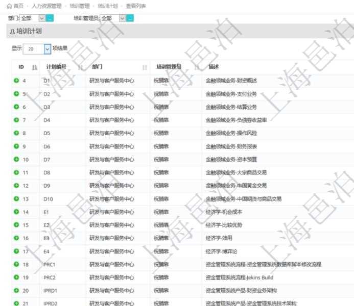Click the blue button next to 部门 filter
354x306 pixels.
(50, 18)
